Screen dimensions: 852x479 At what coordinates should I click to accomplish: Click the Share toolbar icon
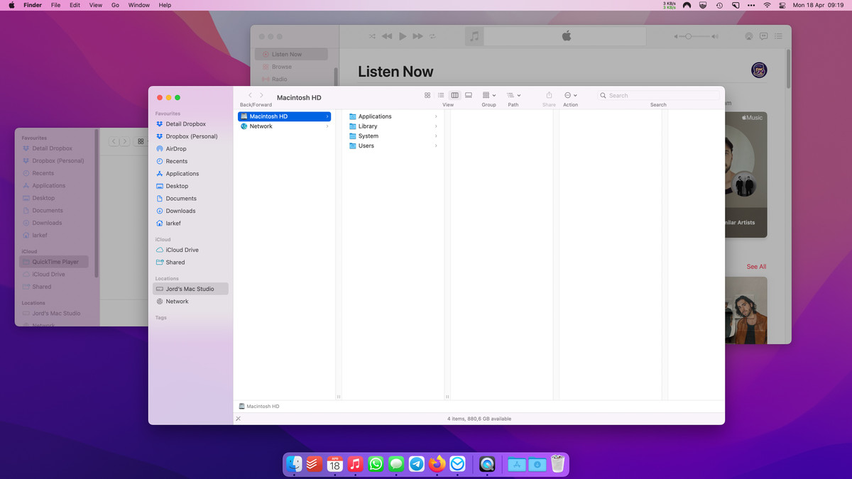[549, 95]
